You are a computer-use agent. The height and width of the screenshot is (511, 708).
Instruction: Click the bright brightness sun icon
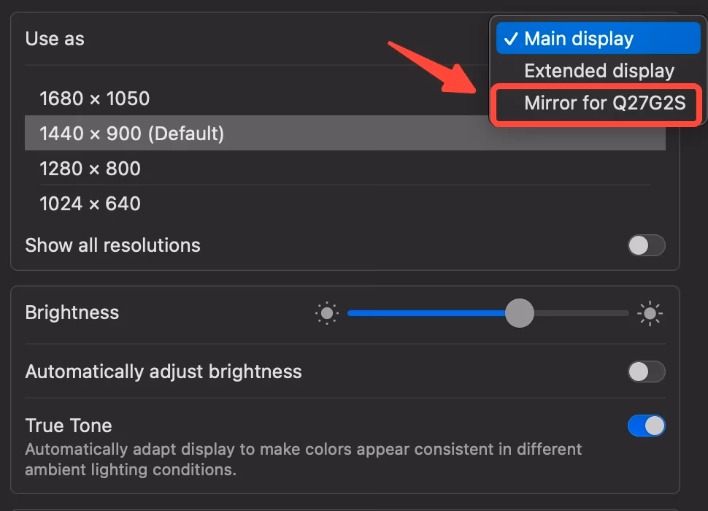click(x=649, y=313)
